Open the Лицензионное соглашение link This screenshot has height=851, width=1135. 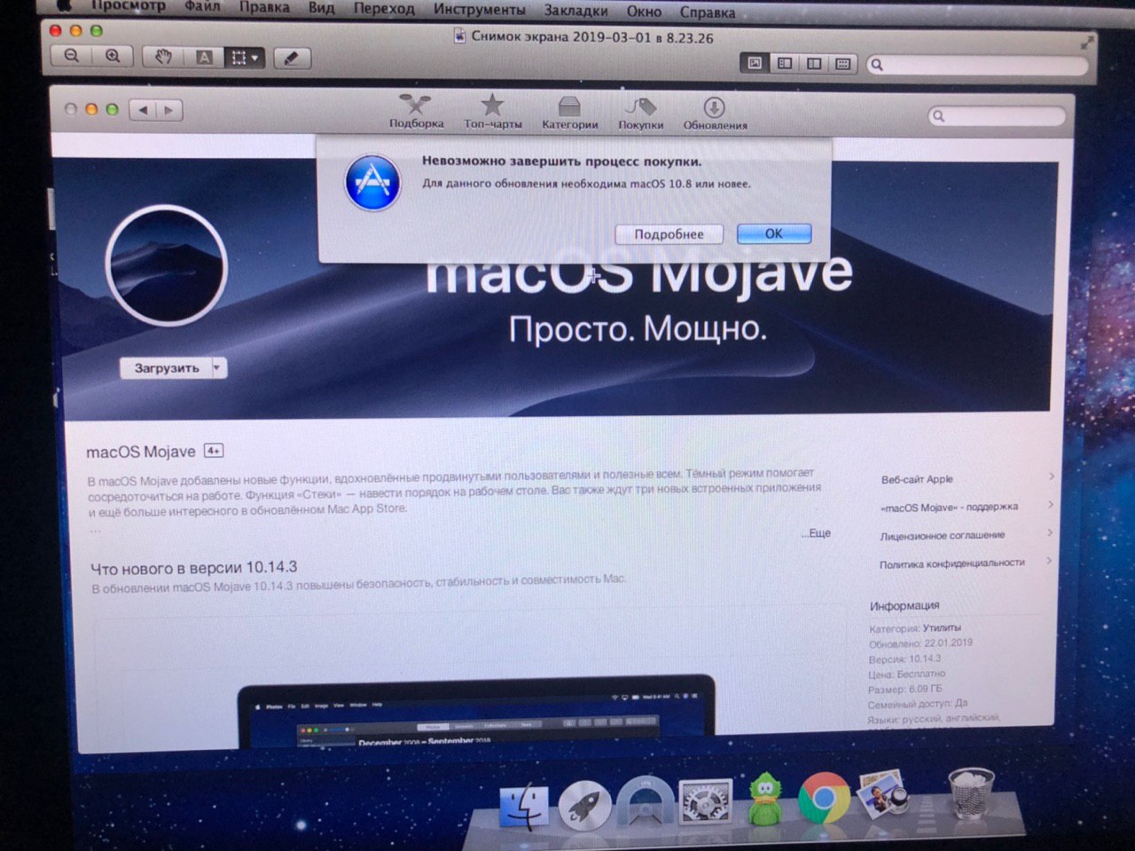coord(942,536)
